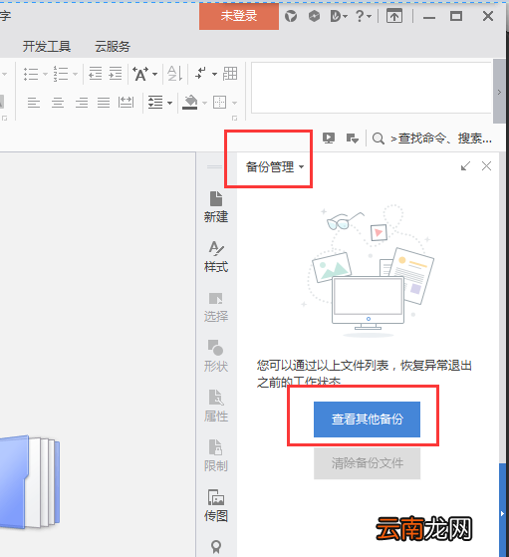Click the styles gallery box
The width and height of the screenshot is (509, 557).
click(x=372, y=88)
